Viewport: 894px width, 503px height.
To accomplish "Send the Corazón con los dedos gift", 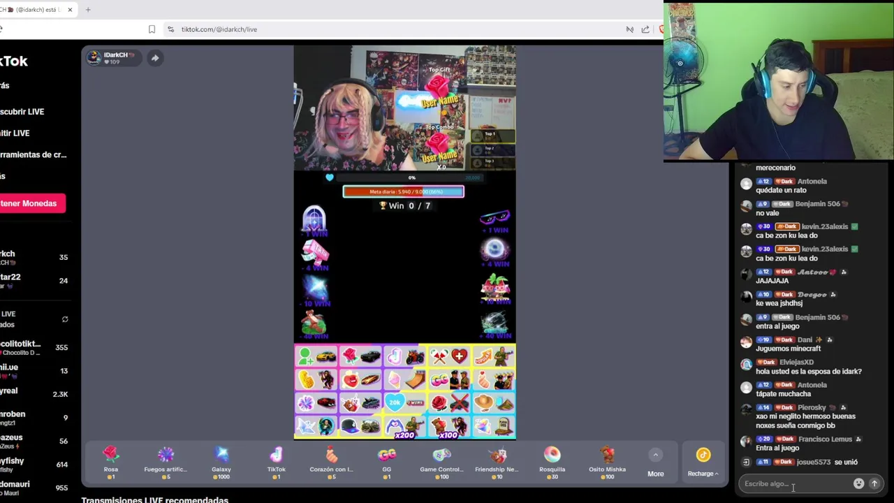I will click(331, 462).
